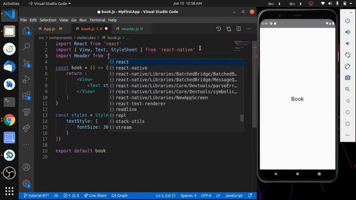356x200 pixels.
Task: Click the tutorial-#7 git branch indicator
Action: tap(36, 196)
